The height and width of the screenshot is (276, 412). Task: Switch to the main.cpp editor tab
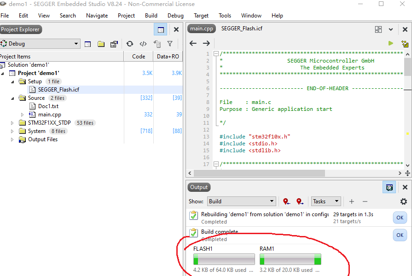(x=202, y=29)
